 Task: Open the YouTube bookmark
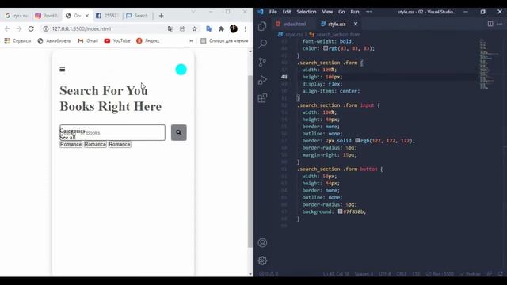pyautogui.click(x=117, y=40)
